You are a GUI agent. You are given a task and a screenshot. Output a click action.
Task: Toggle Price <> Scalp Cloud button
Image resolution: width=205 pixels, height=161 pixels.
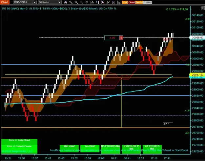19,142
